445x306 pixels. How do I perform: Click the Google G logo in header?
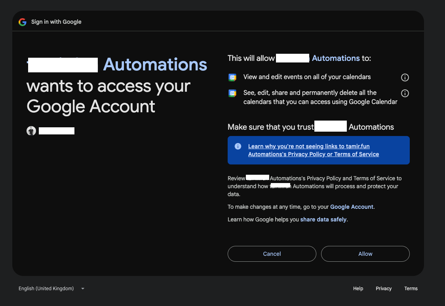[23, 22]
